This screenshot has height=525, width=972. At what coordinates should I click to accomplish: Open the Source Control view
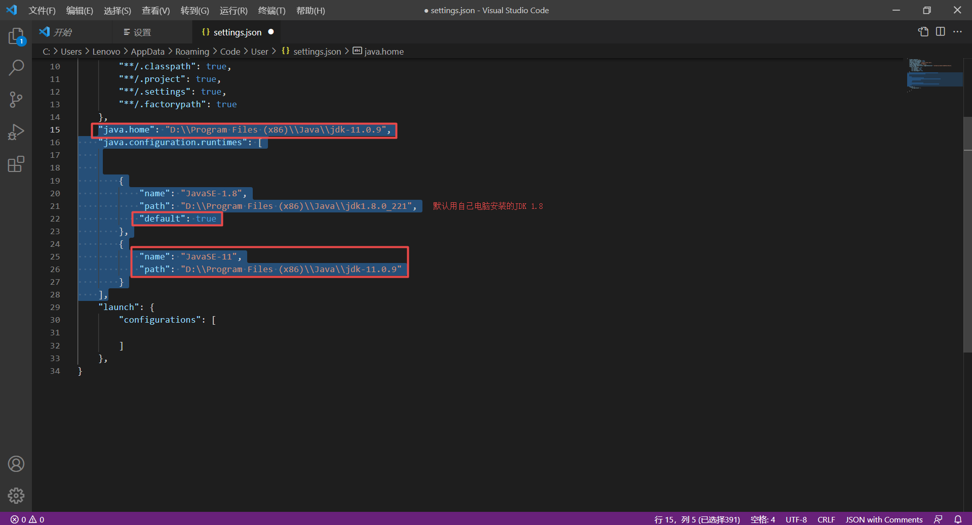pyautogui.click(x=16, y=100)
